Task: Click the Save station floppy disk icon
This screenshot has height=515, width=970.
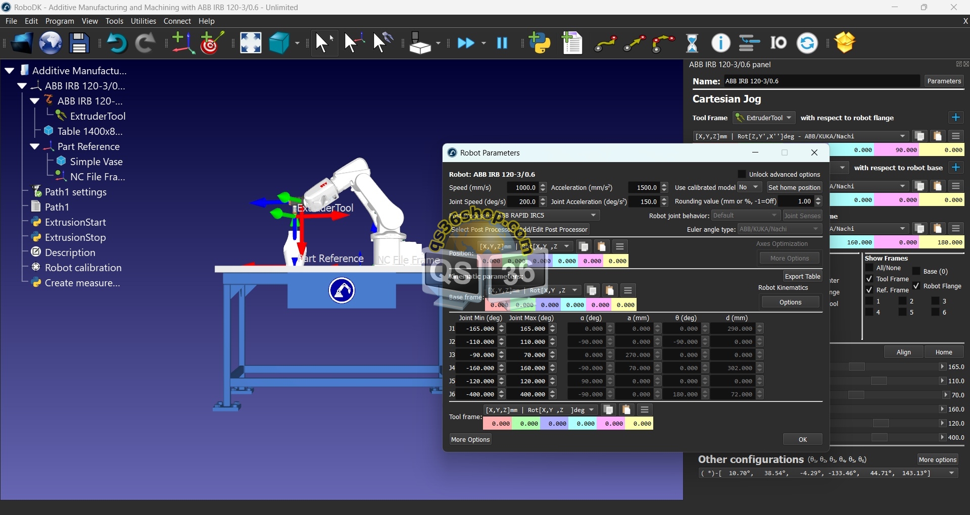Action: 79,43
